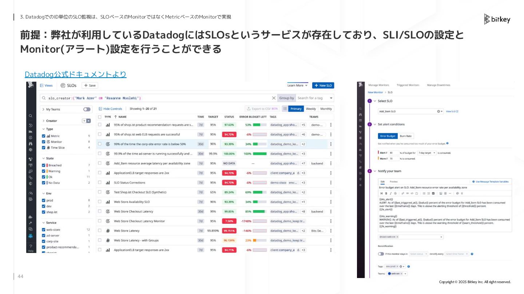Insert an image in the message editor
524x294 pixels.
pos(441,193)
